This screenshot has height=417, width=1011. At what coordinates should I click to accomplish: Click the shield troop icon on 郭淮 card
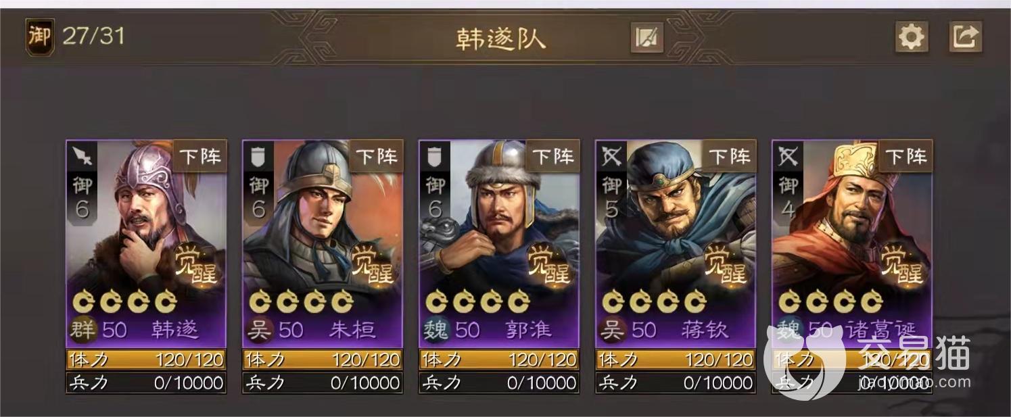point(434,157)
